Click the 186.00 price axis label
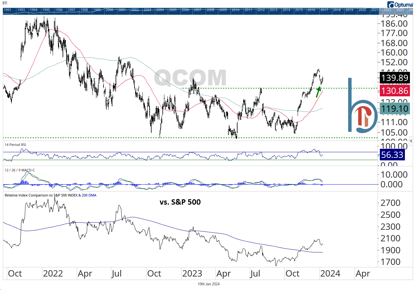 (x=394, y=24)
